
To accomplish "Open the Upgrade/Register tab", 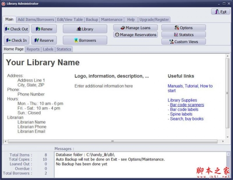I will [x=154, y=20].
